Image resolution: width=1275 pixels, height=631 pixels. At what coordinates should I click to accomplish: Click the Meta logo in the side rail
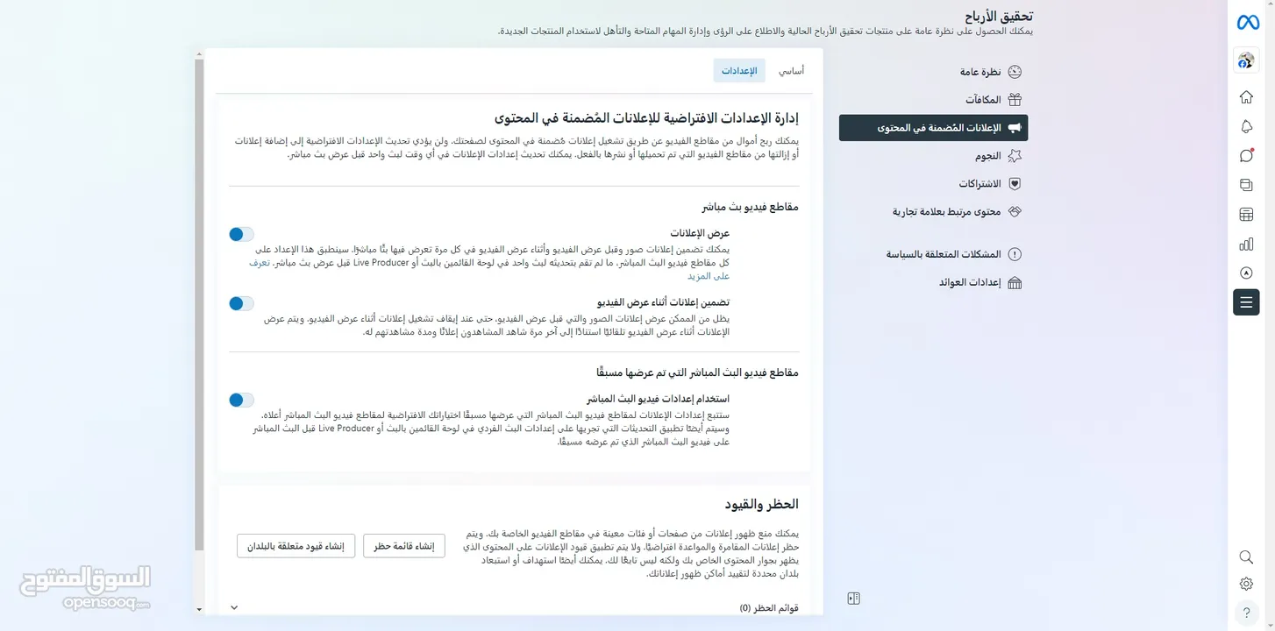(x=1247, y=24)
